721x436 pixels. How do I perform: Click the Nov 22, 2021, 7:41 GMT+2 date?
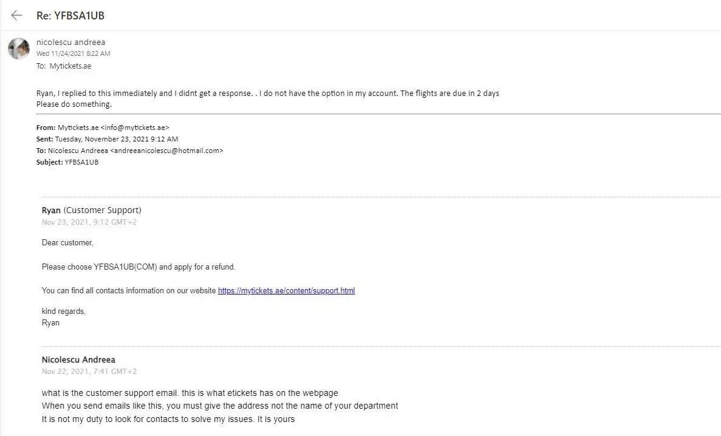click(x=89, y=372)
